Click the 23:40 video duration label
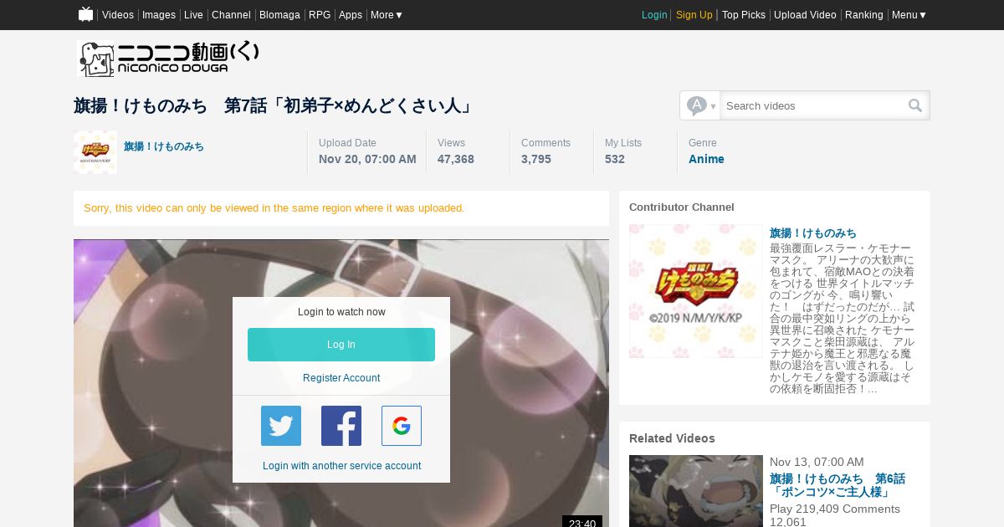This screenshot has height=527, width=1004. coord(582,522)
